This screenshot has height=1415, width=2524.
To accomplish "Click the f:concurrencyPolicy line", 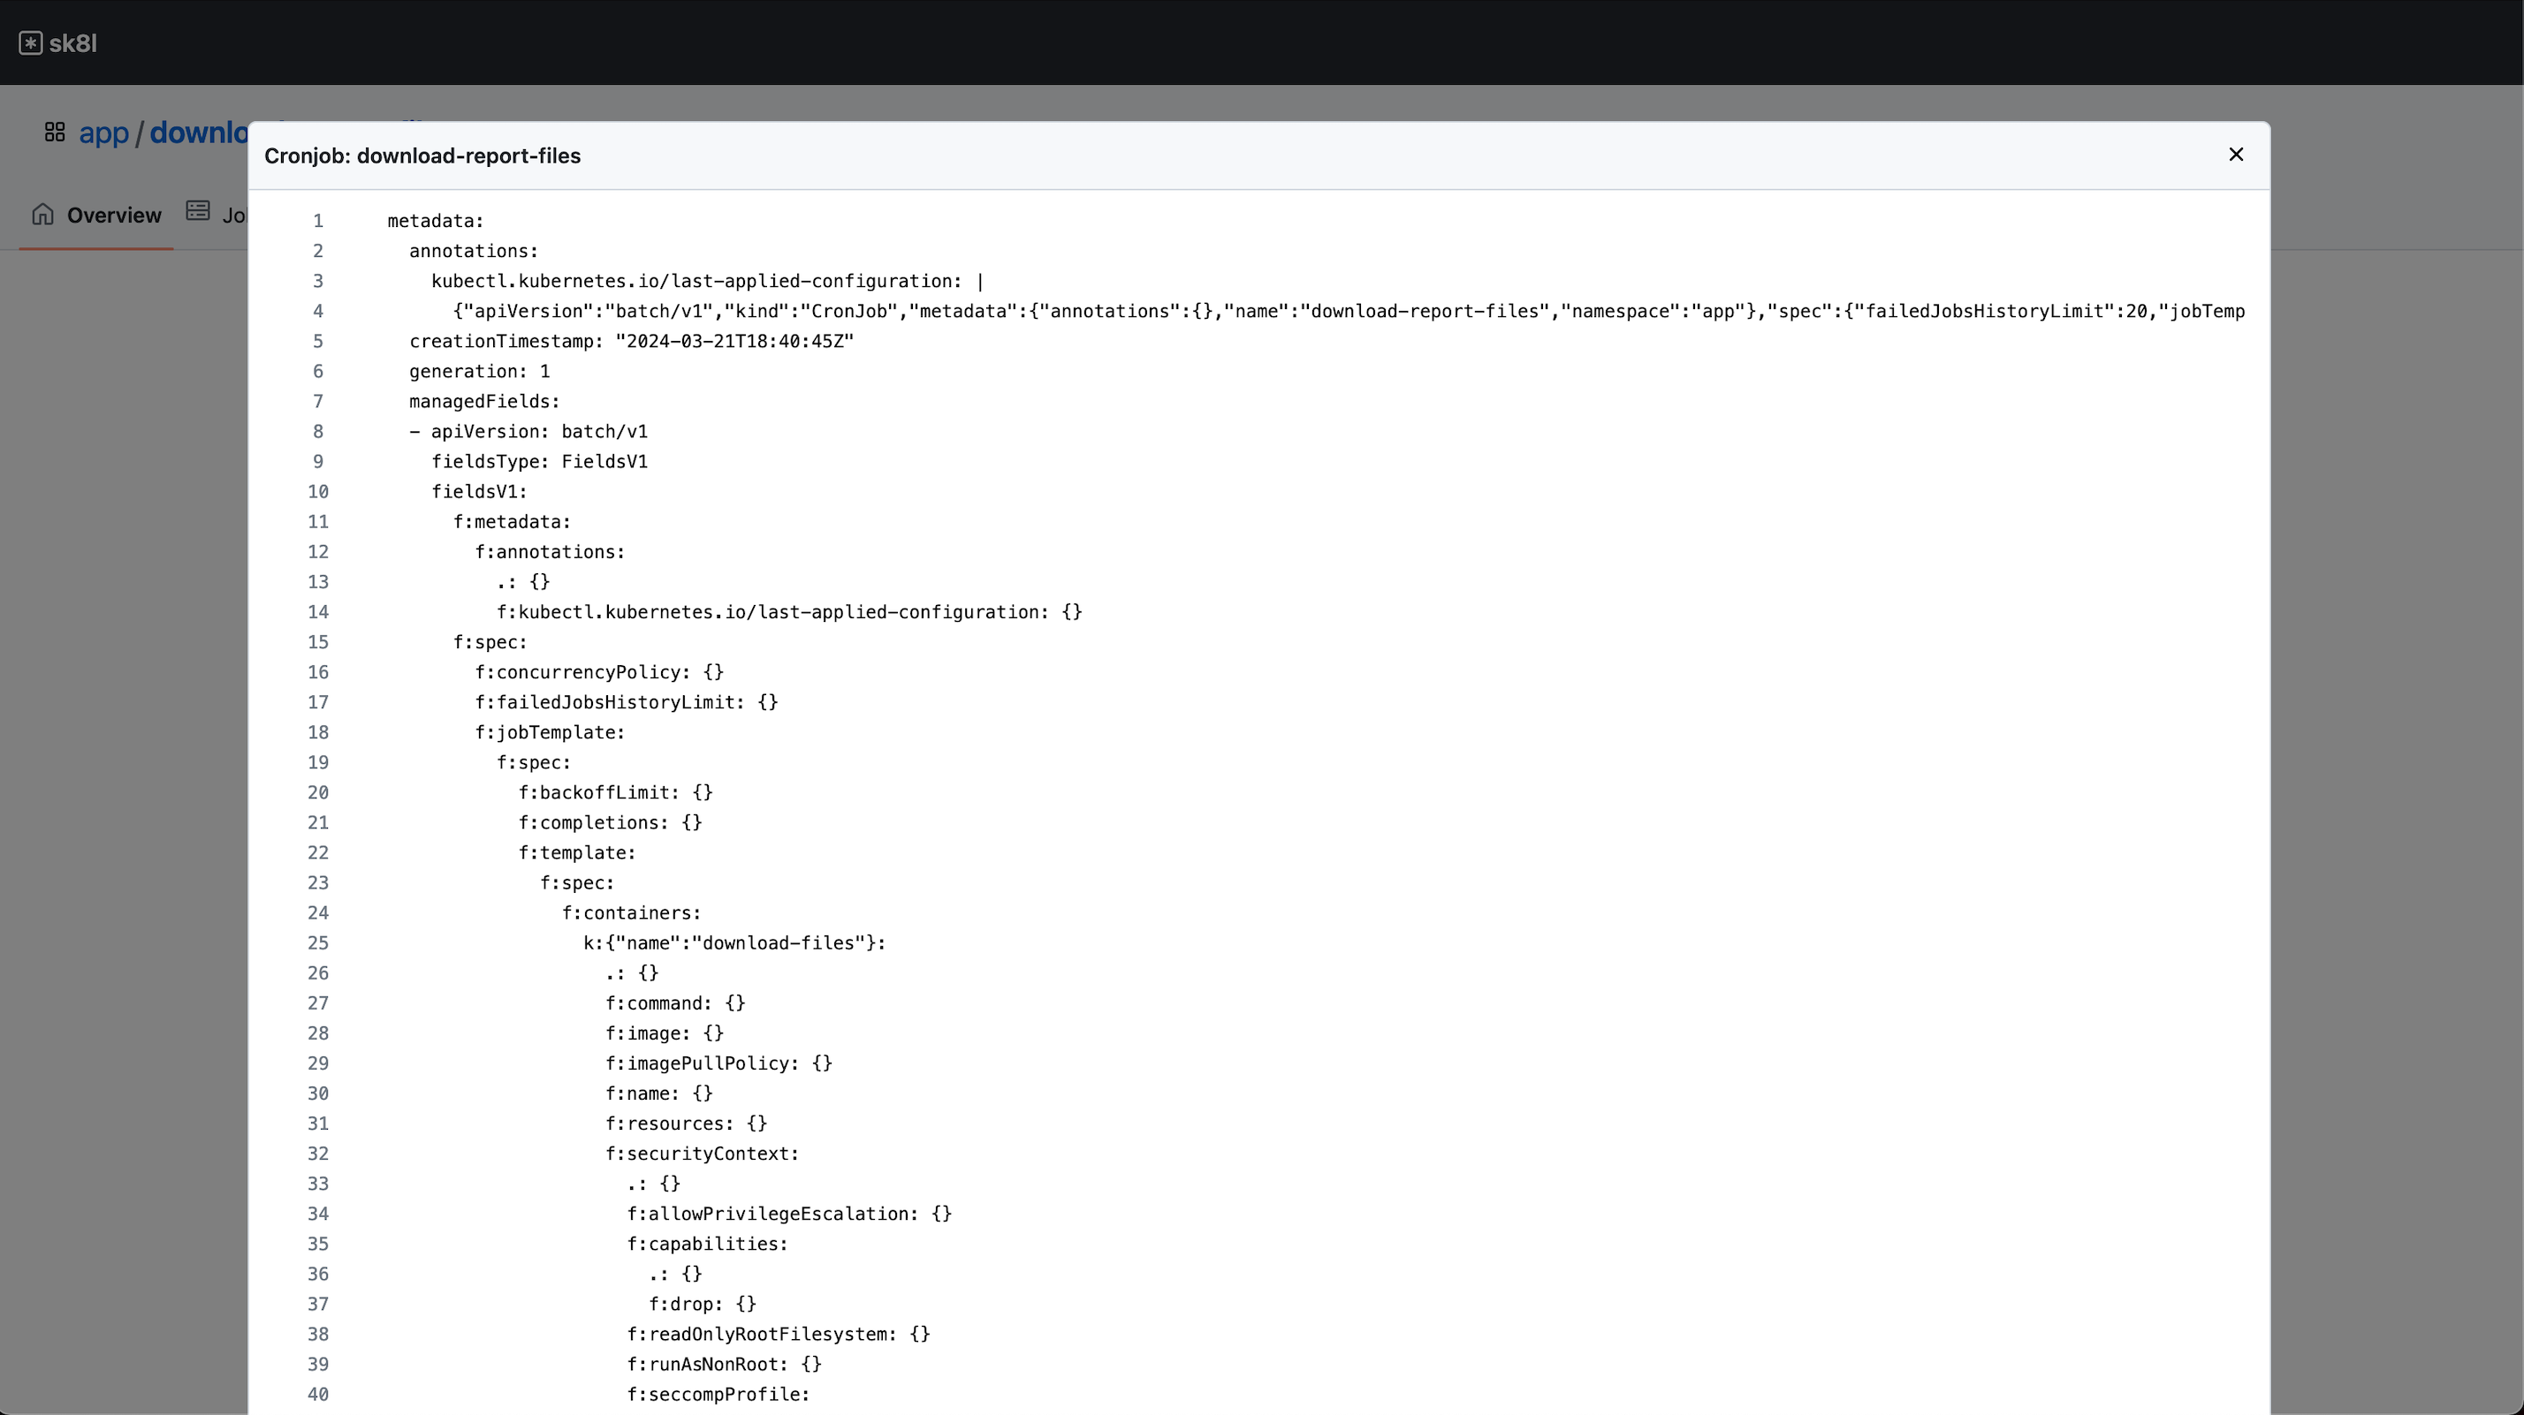I will pos(598,673).
